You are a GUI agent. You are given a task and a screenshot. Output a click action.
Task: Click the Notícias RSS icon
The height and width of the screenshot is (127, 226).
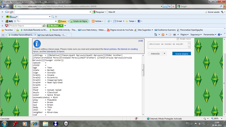(x=93, y=21)
